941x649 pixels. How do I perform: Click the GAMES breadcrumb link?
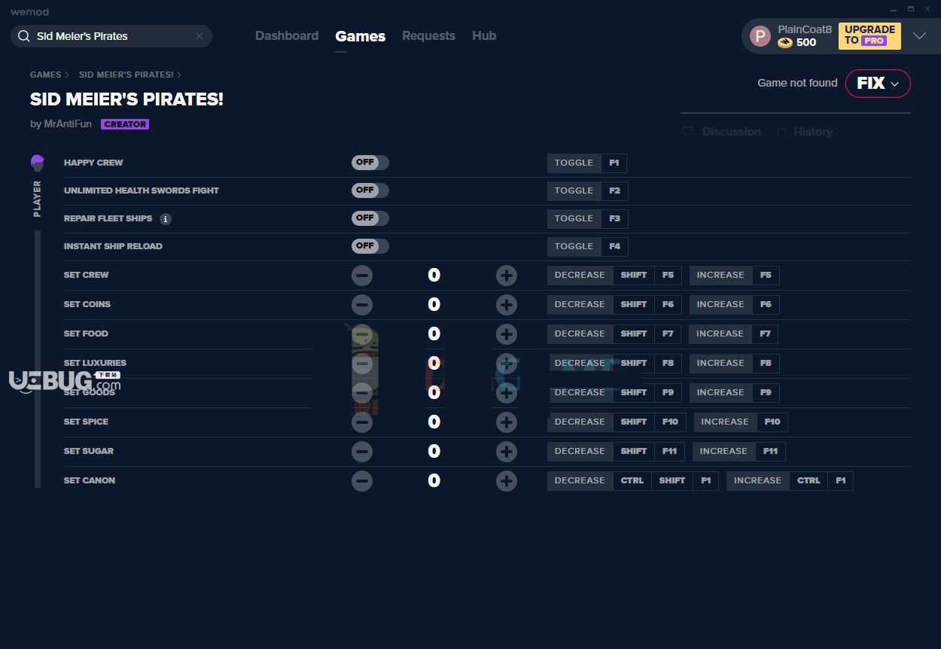click(x=45, y=75)
